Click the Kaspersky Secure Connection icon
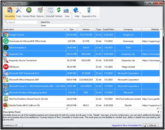The width and height of the screenshot is (165, 130). point(6,60)
